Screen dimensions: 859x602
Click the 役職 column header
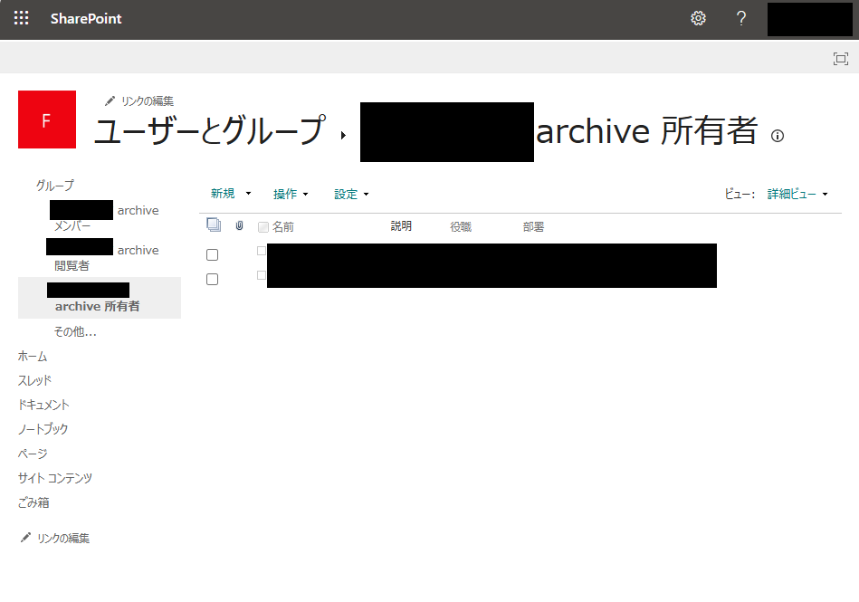461,227
